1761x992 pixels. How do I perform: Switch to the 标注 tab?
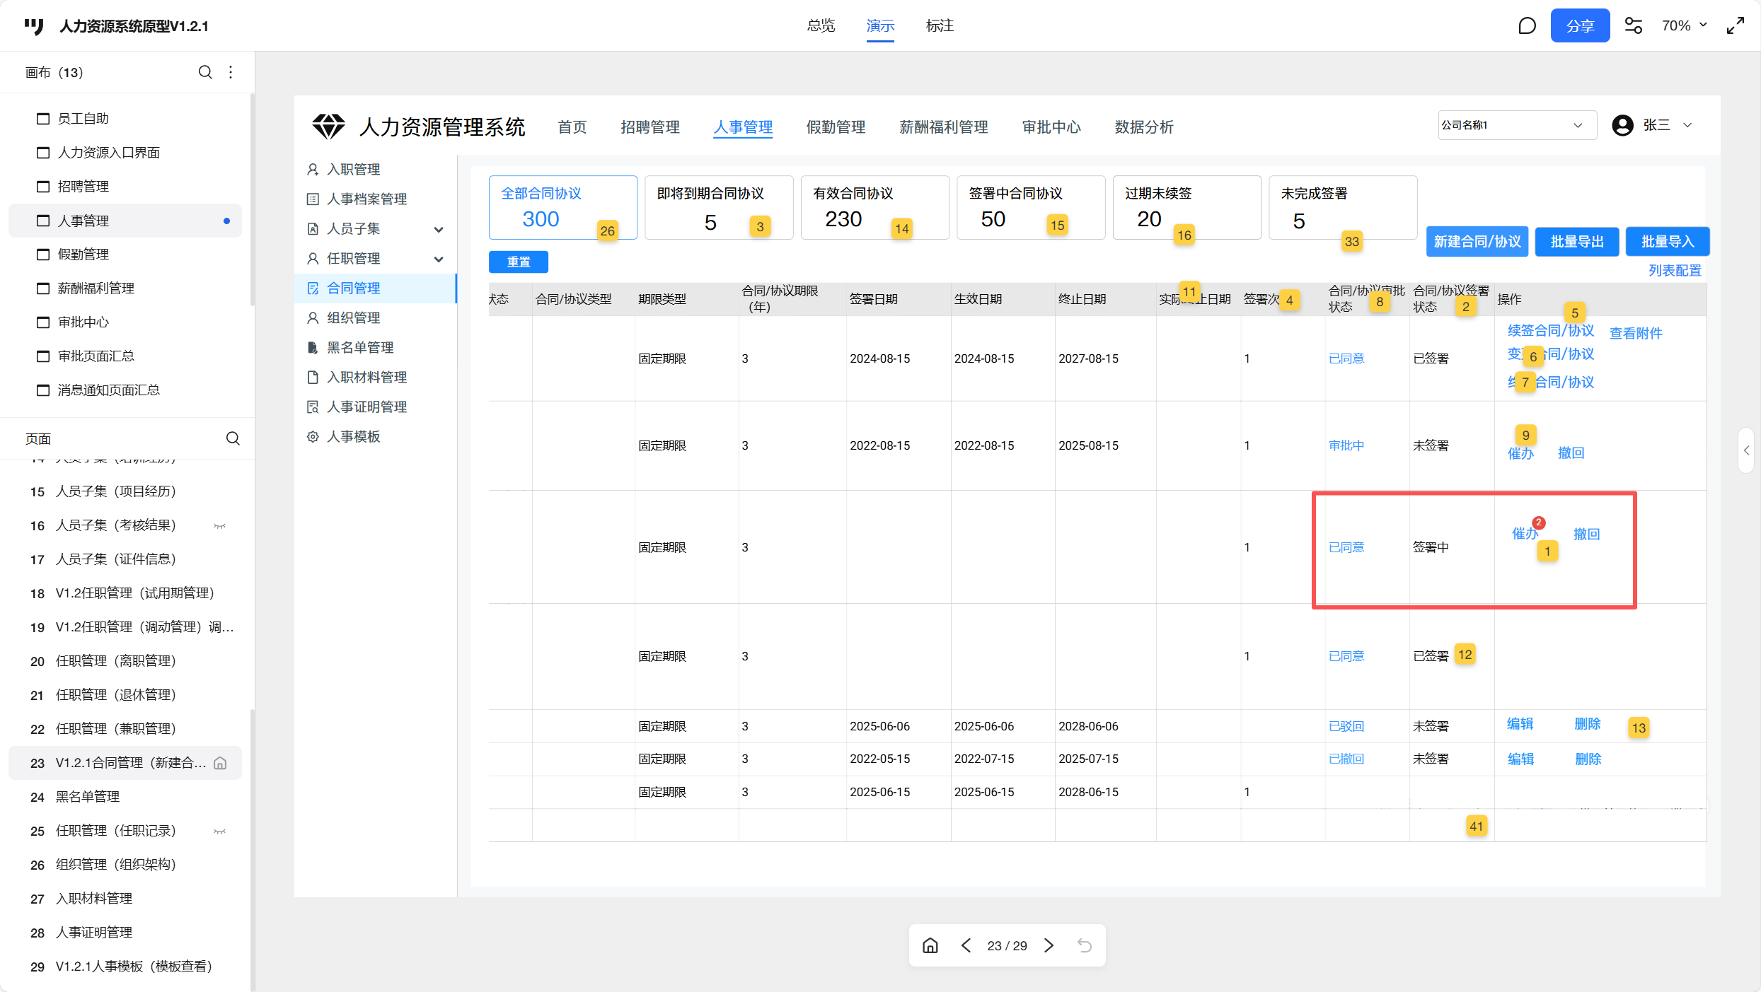tap(940, 26)
